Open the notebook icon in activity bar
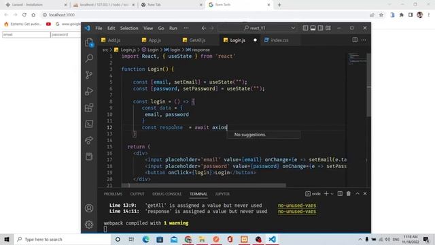Image resolution: width=435 pixels, height=245 pixels. pyautogui.click(x=89, y=157)
